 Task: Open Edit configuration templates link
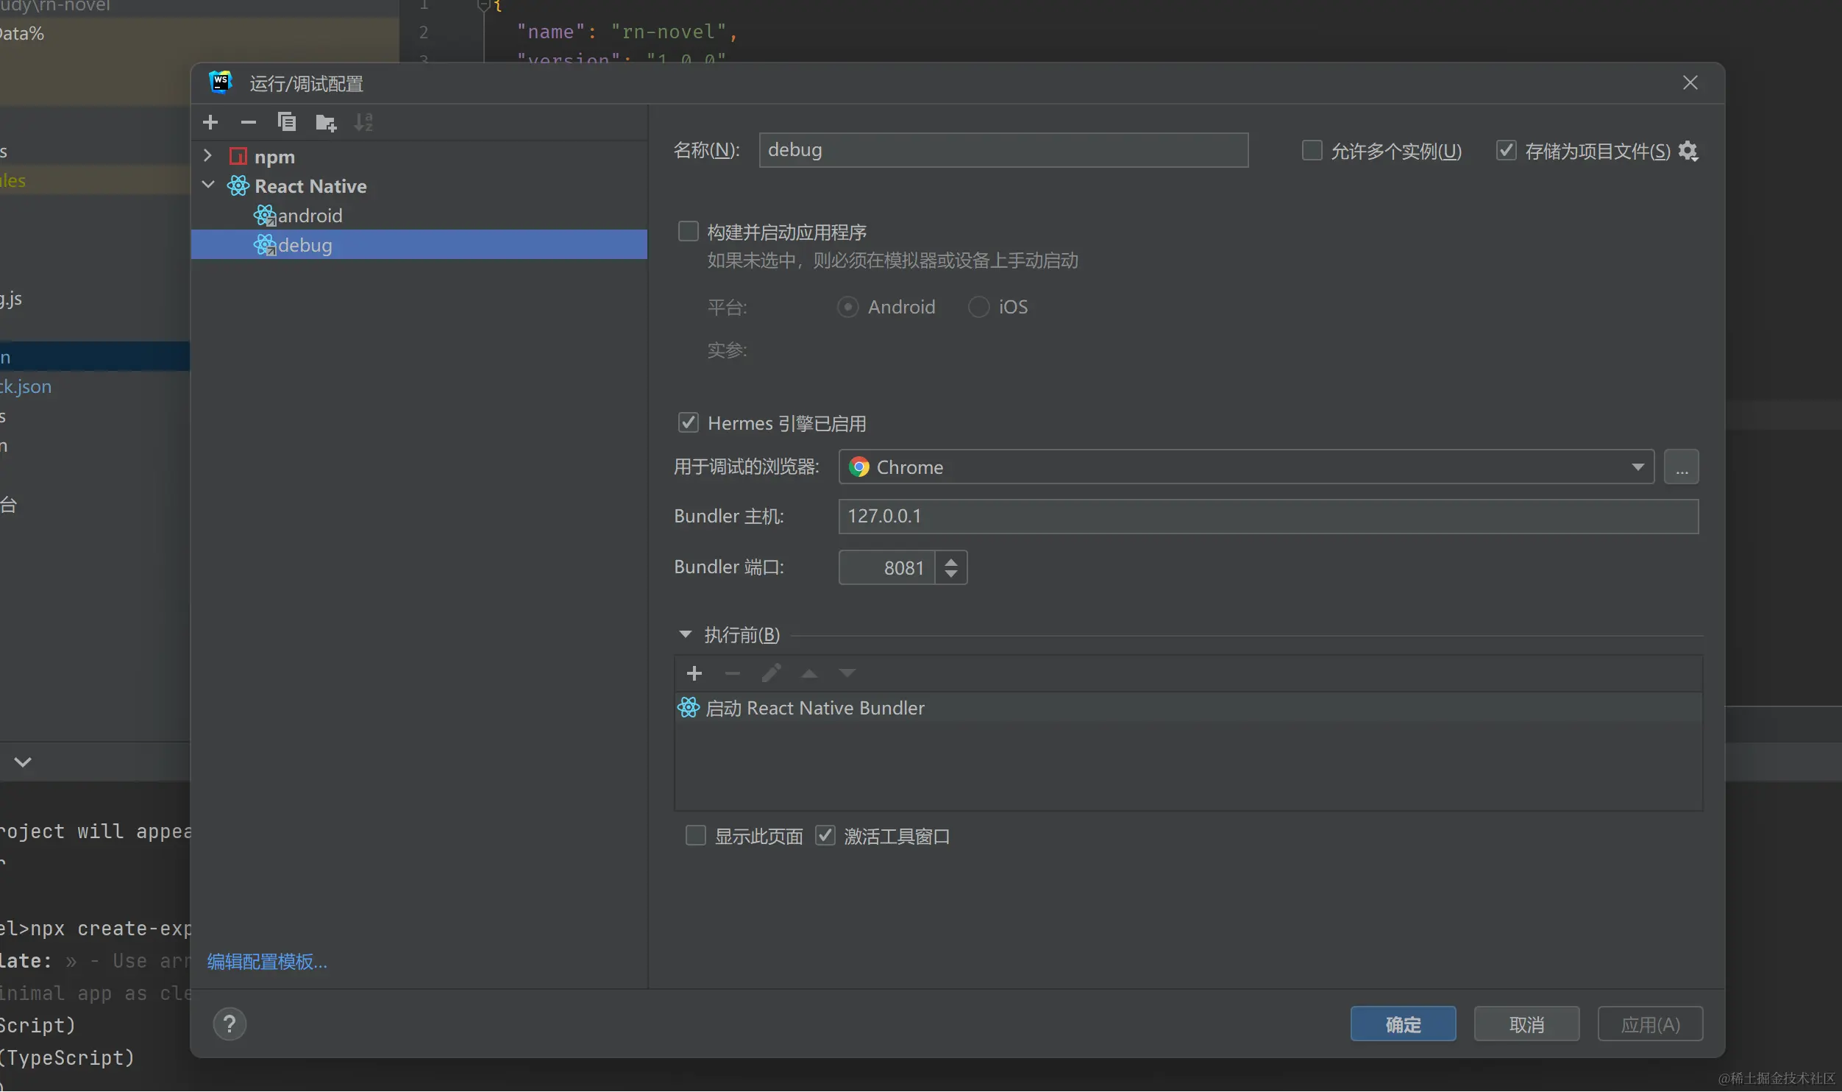[x=267, y=961]
